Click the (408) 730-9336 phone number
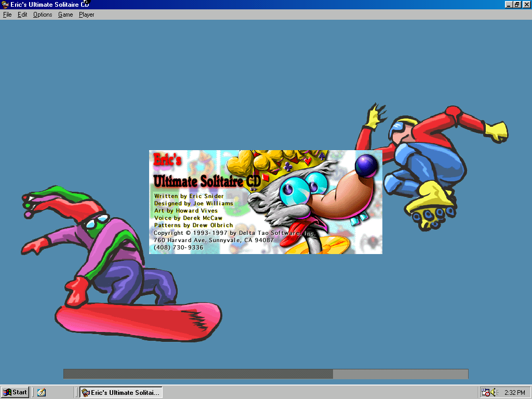532x399 pixels. pyautogui.click(x=179, y=248)
